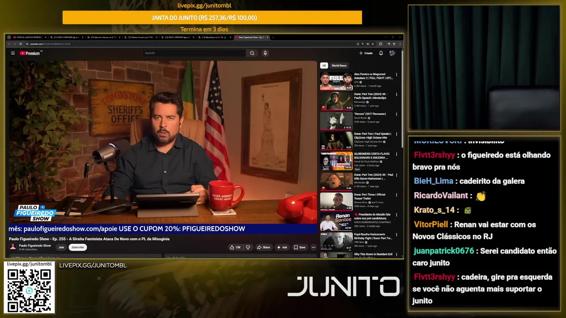Activate voice search microphone icon
Image resolution: width=566 pixels, height=318 pixels.
265,53
